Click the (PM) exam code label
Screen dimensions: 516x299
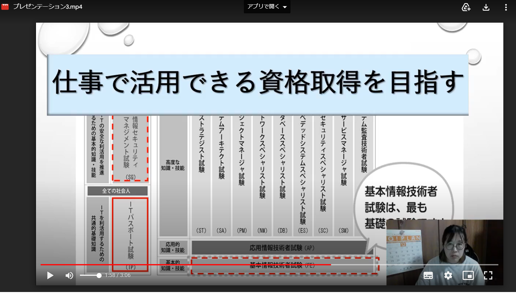coord(242,230)
